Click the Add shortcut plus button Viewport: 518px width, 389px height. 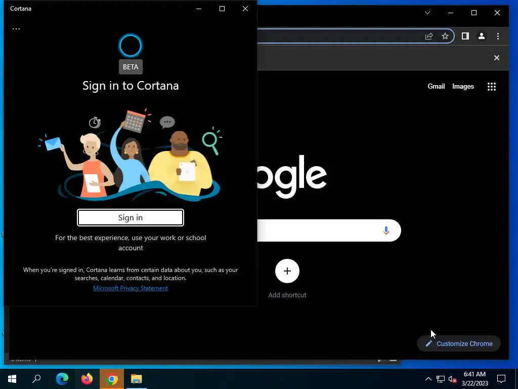(x=287, y=271)
